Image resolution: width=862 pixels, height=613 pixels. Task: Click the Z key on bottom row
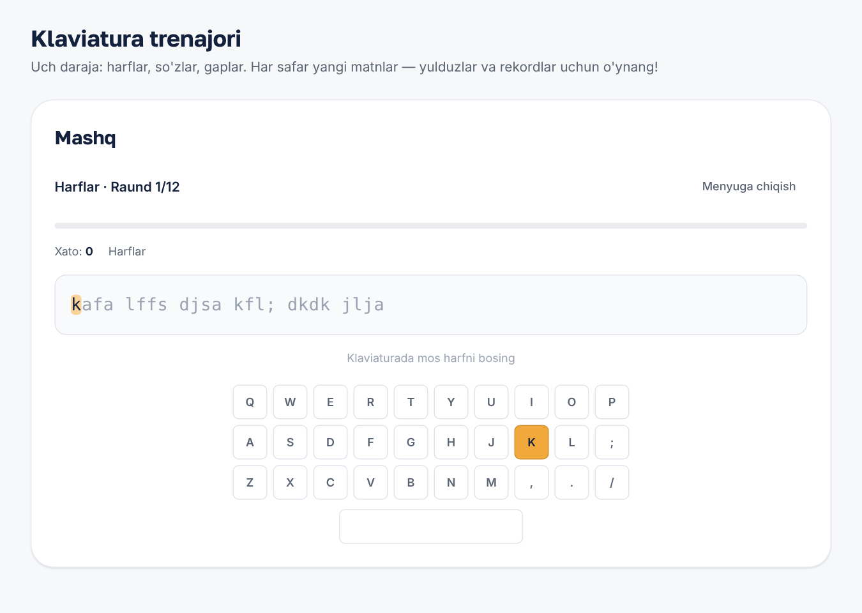pyautogui.click(x=250, y=482)
